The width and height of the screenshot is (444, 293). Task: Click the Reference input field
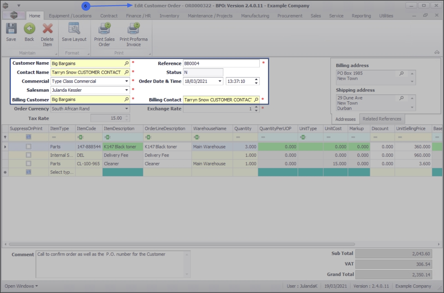(221, 64)
